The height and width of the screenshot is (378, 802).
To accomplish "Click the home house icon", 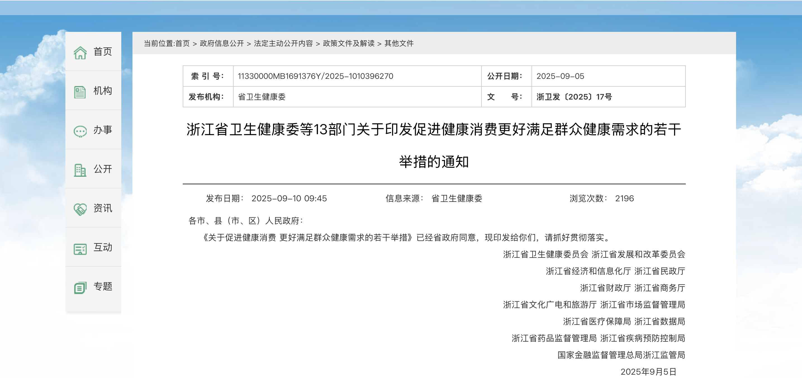I will tap(80, 53).
